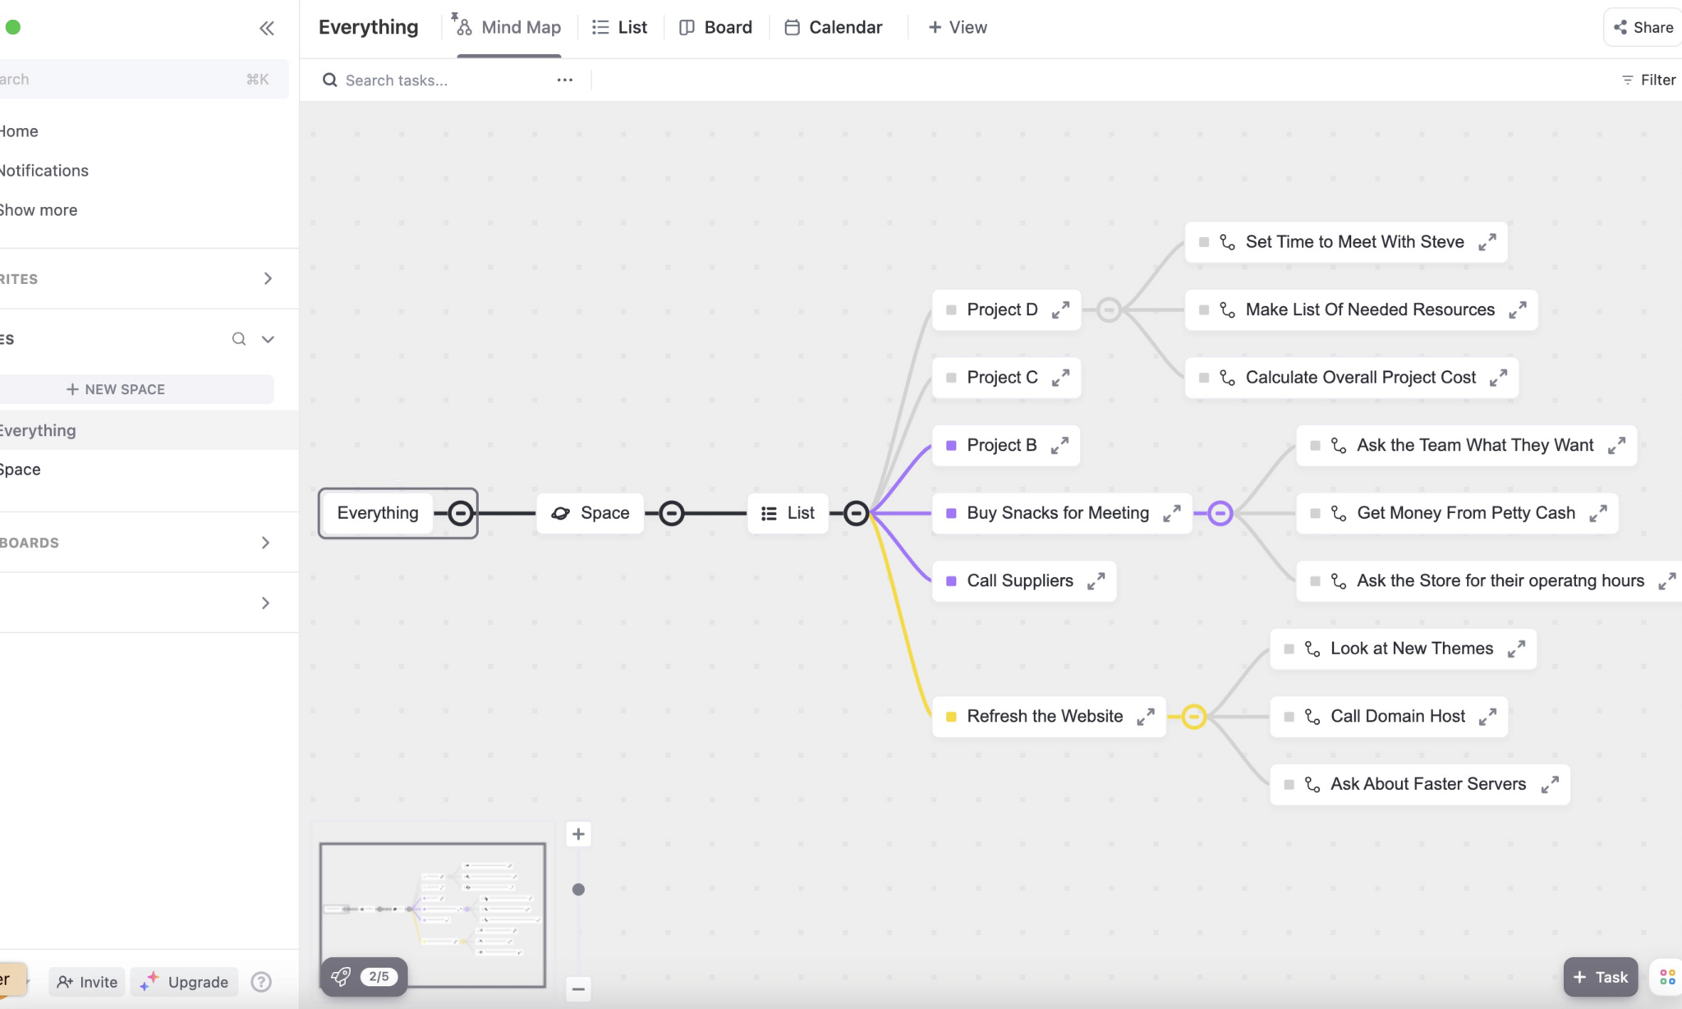Switch to the Calendar view tab

tap(833, 27)
